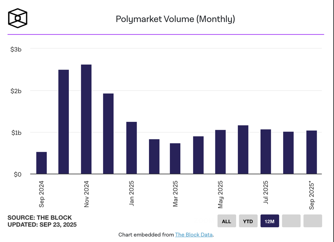Viewport: 334px width, 242px height.
Task: Click the first blank gray button after 12M
Action: click(291, 221)
